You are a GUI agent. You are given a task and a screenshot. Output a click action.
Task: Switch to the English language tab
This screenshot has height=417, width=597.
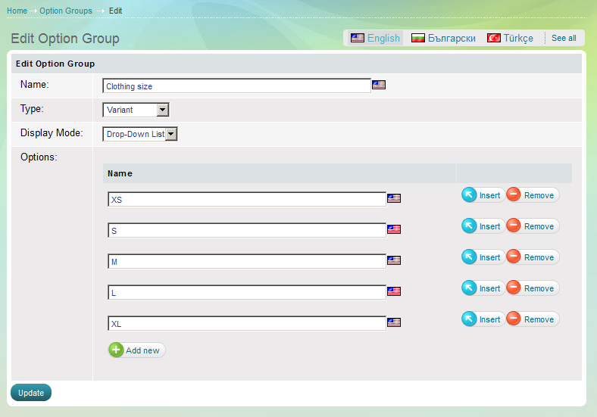point(375,38)
